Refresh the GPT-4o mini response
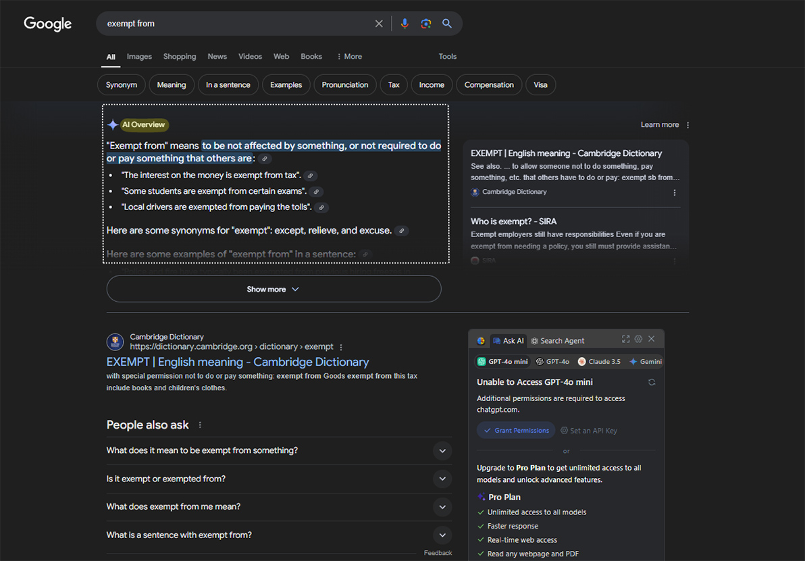This screenshot has width=805, height=561. pos(652,382)
